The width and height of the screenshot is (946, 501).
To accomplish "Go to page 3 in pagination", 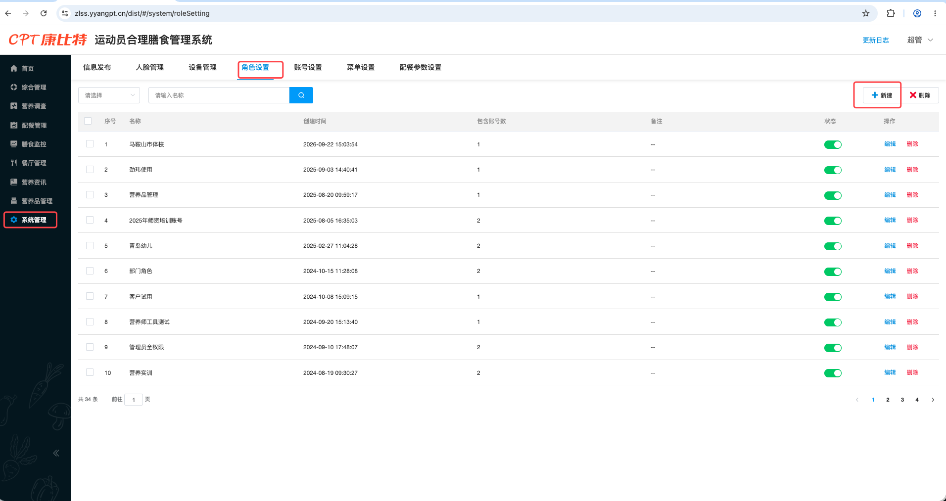I will click(x=902, y=400).
